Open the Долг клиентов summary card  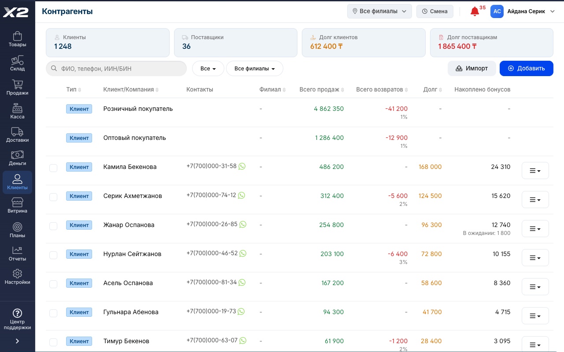(x=364, y=43)
